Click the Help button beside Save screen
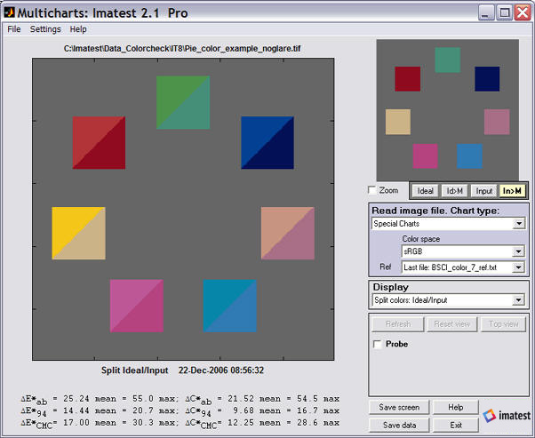This screenshot has height=438, width=535. [x=456, y=407]
